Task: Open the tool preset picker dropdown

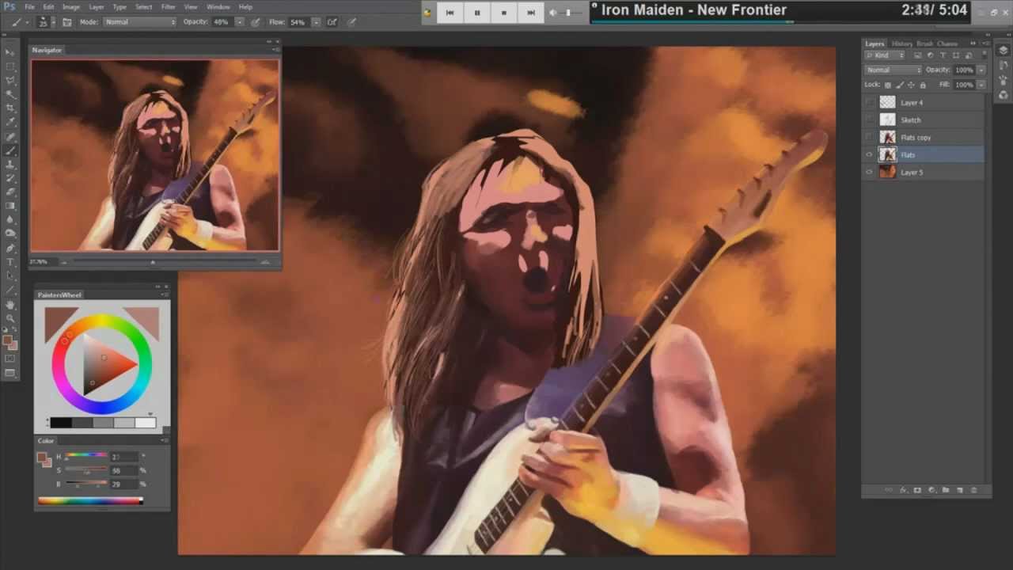Action: (x=25, y=22)
